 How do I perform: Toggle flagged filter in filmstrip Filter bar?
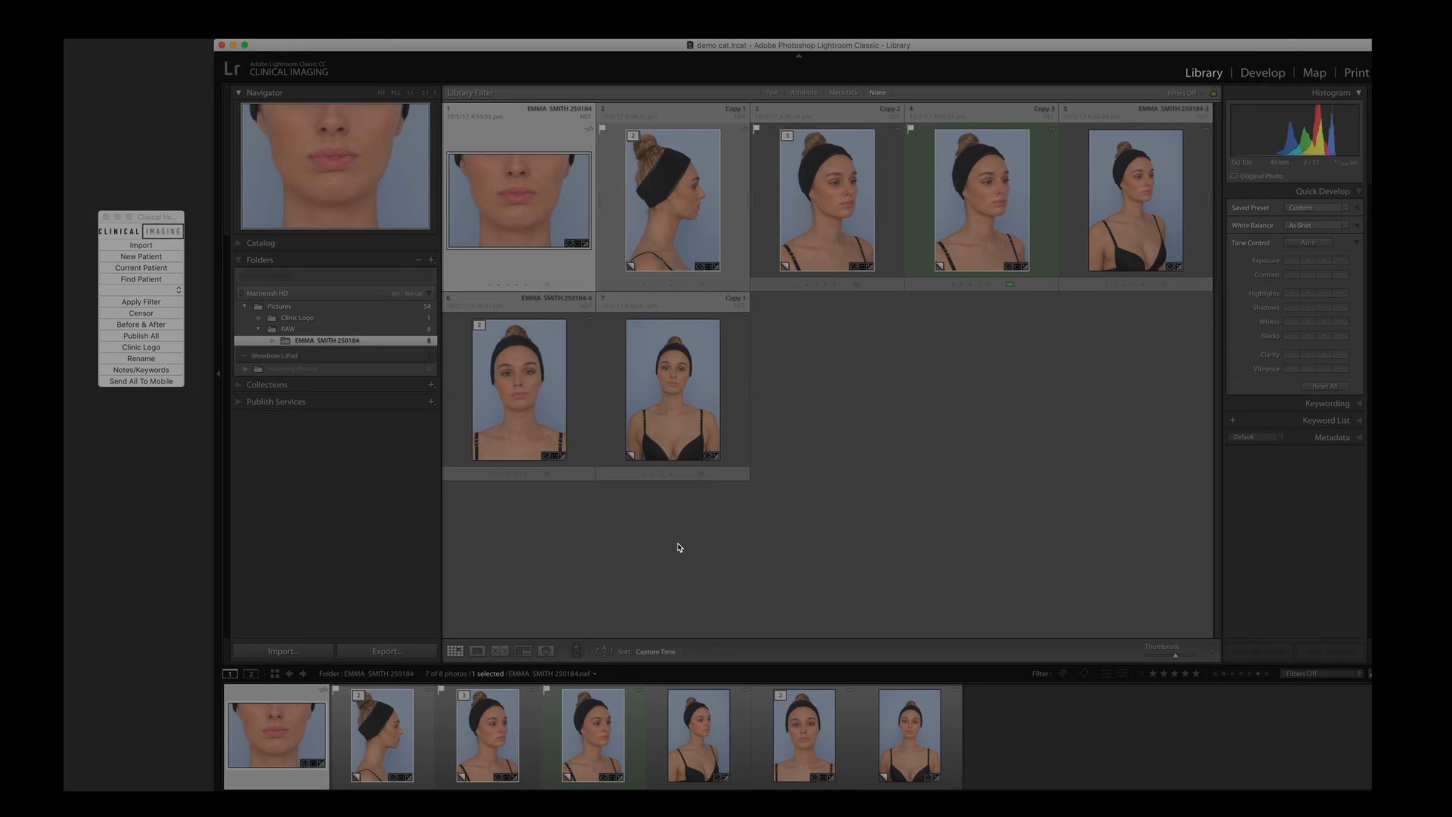[1062, 674]
